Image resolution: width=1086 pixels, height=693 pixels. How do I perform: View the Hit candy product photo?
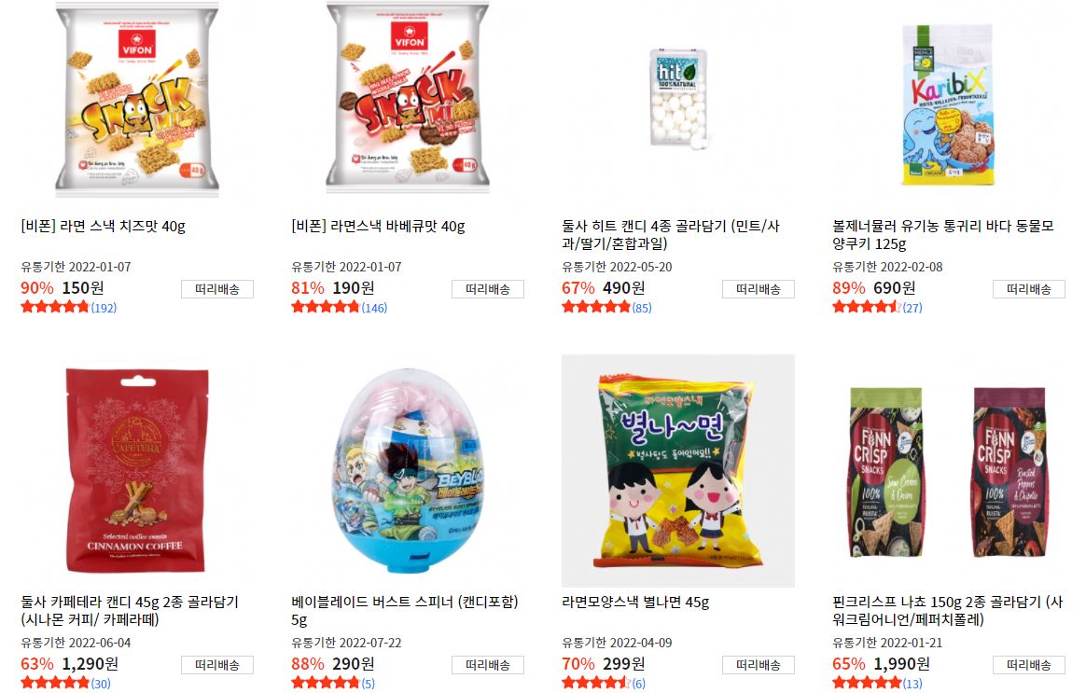click(678, 101)
